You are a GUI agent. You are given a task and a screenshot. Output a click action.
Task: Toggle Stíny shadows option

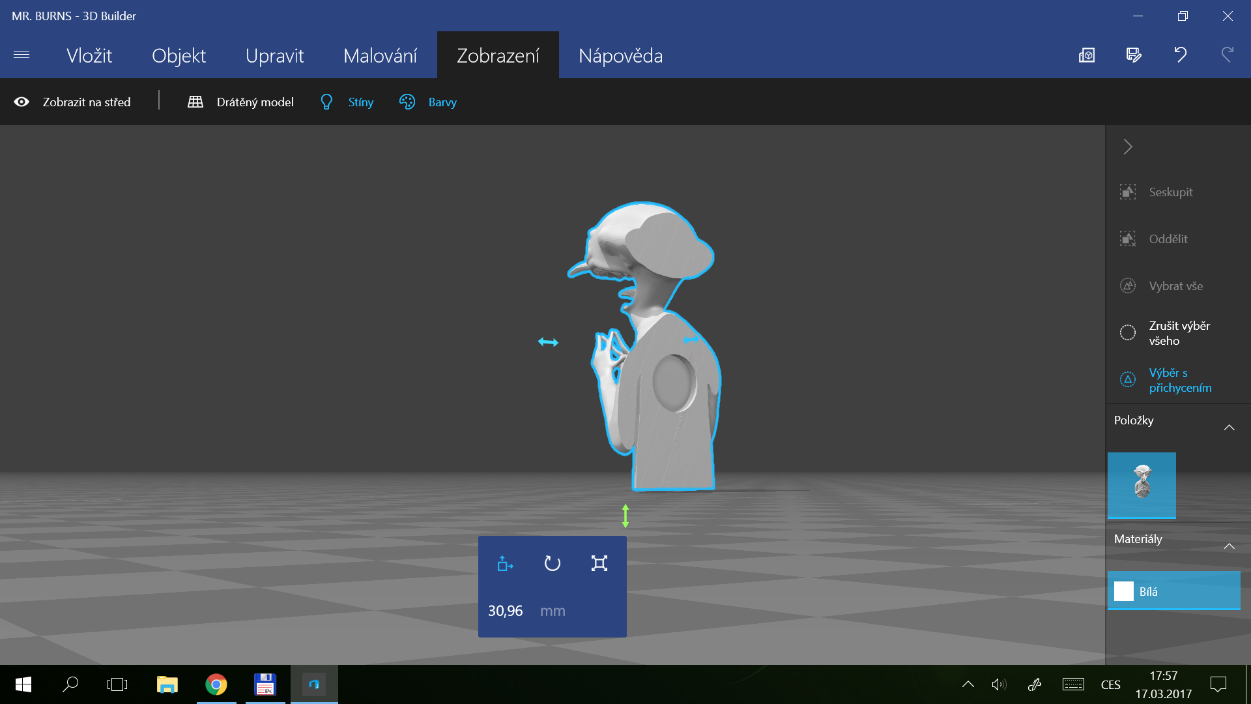[361, 102]
